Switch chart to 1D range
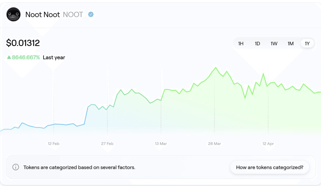The width and height of the screenshot is (321, 186). (x=257, y=44)
